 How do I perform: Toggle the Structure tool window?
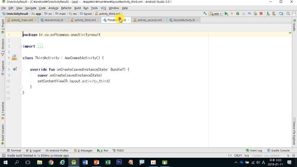coord(3,47)
